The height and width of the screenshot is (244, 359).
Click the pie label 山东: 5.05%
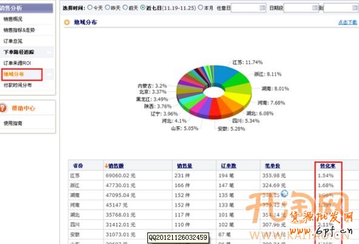(x=184, y=129)
